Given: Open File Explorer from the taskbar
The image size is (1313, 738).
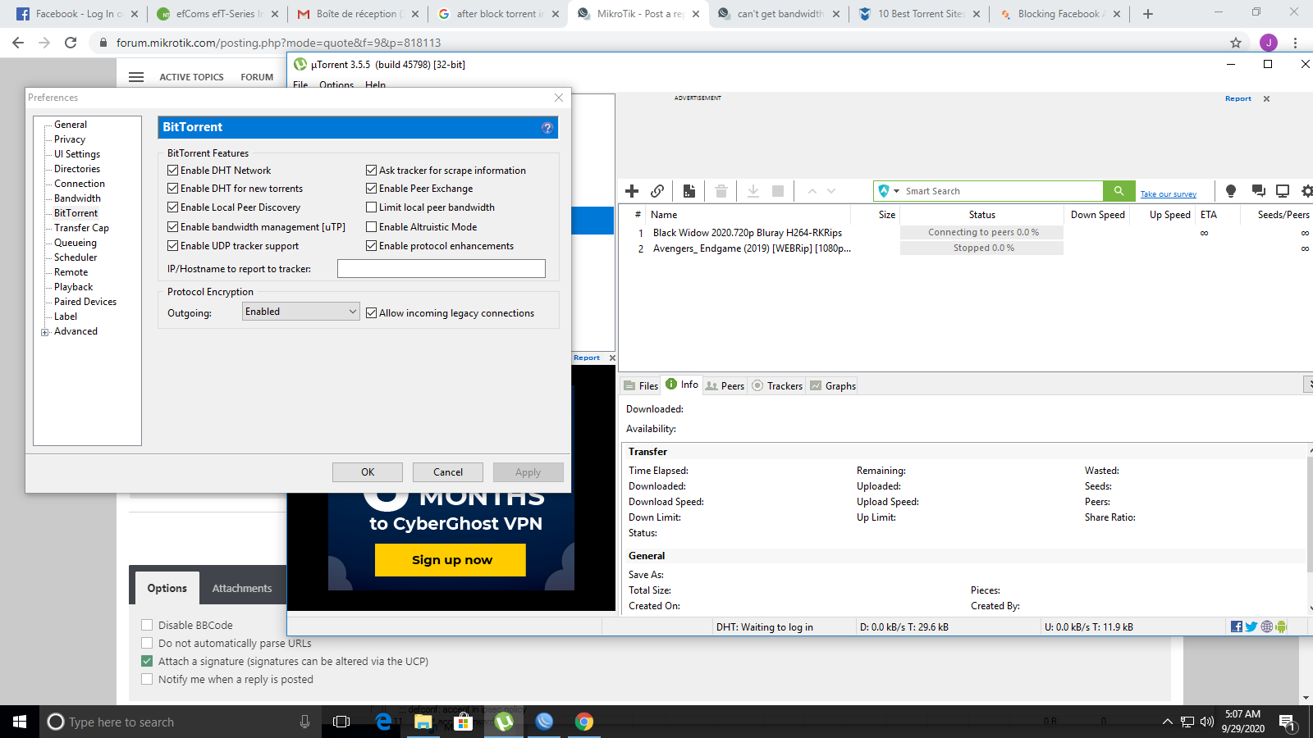Looking at the screenshot, I should (x=423, y=722).
